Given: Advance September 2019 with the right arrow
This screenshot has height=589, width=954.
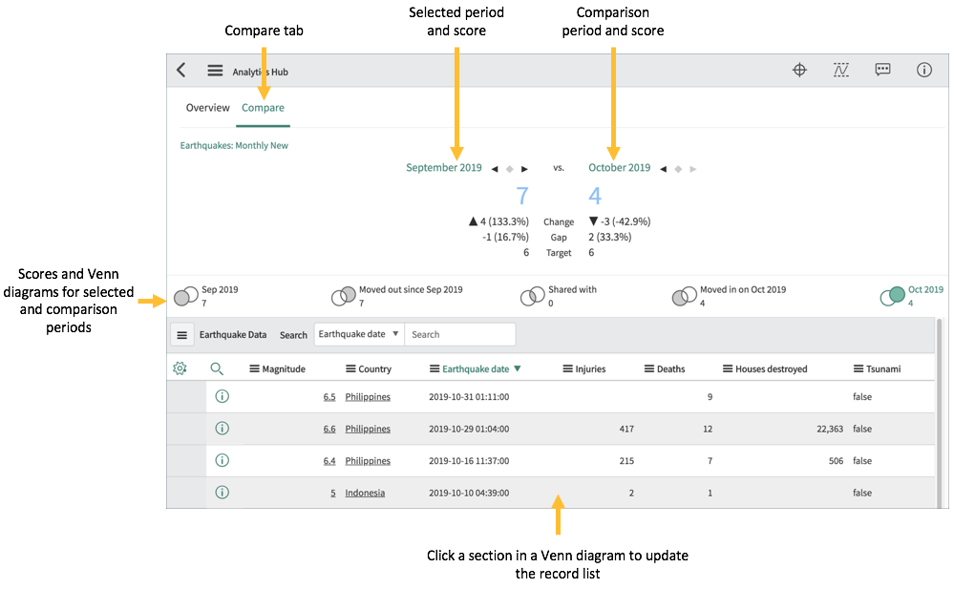Looking at the screenshot, I should pos(523,167).
